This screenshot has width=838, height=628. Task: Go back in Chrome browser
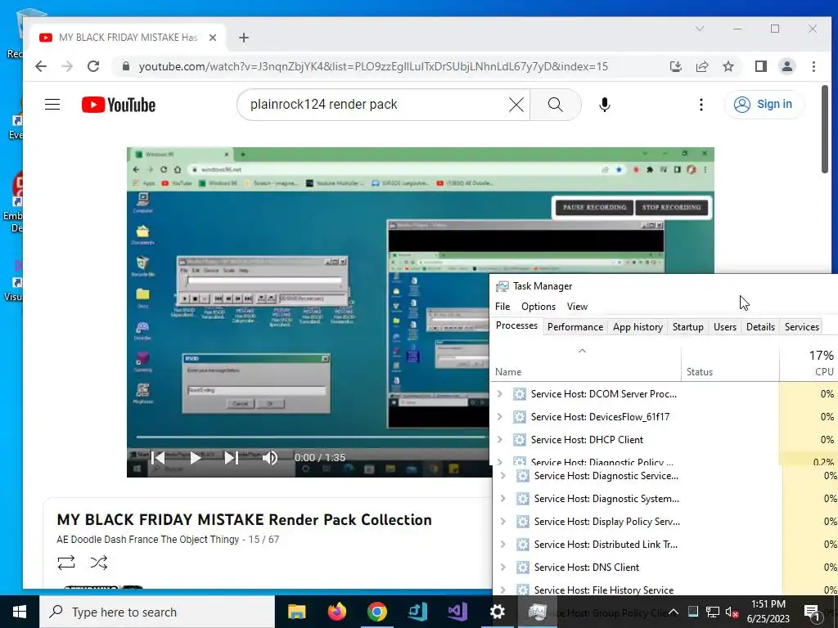pyautogui.click(x=41, y=66)
